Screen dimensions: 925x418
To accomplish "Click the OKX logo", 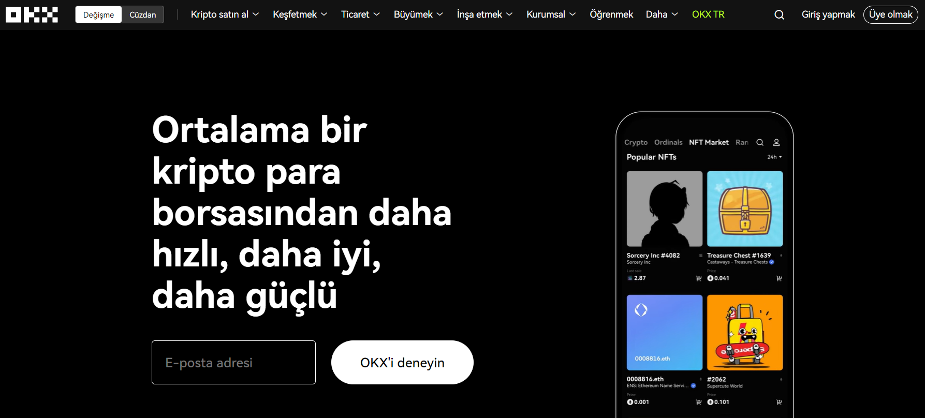I will point(32,14).
